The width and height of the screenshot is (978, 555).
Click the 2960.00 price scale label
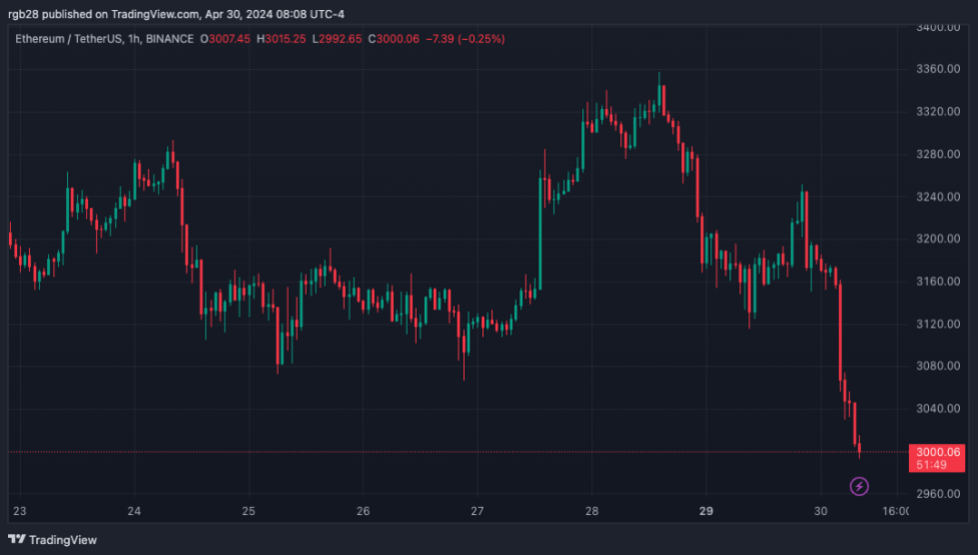(x=938, y=494)
